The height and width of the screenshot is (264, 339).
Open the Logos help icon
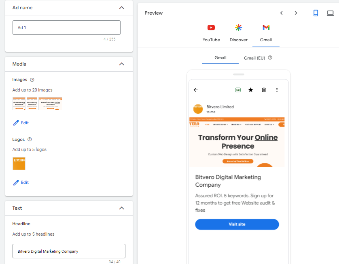(30, 139)
